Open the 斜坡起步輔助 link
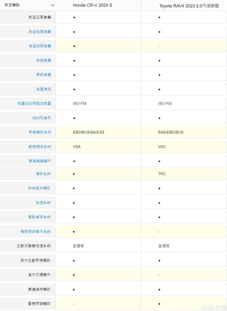The image size is (227, 311). [x=39, y=188]
